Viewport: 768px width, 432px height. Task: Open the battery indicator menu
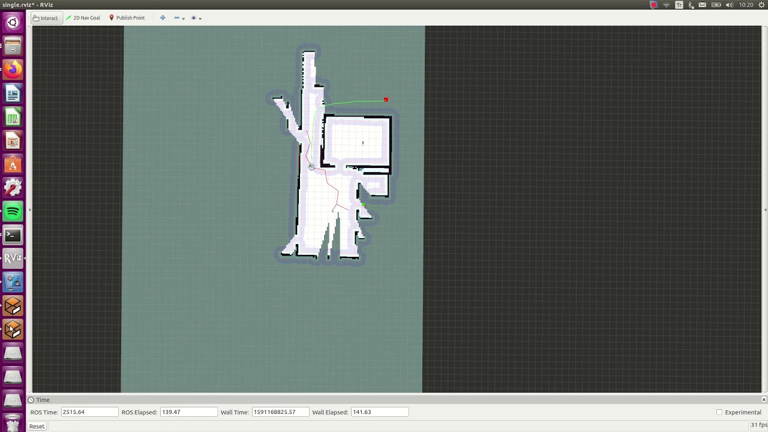pyautogui.click(x=716, y=5)
